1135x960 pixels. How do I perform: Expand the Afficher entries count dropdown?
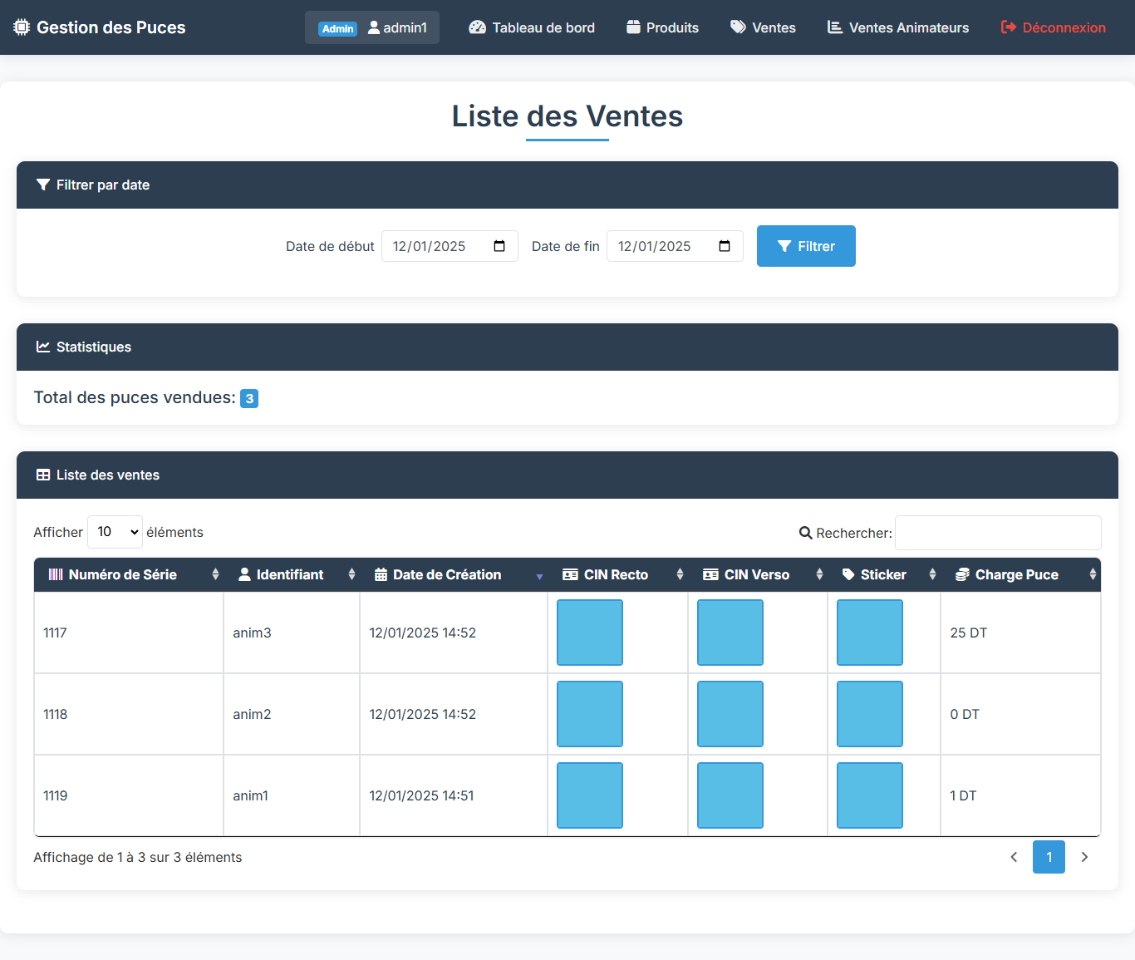pyautogui.click(x=115, y=532)
